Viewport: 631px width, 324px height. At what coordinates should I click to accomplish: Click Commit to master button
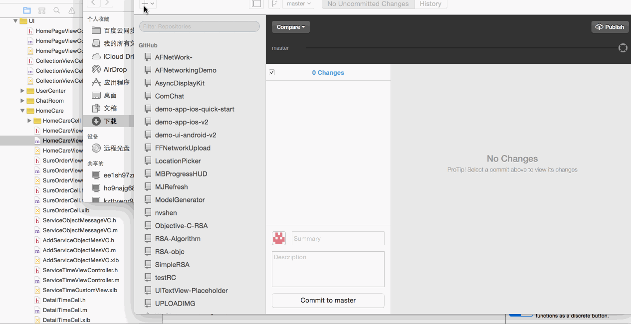tap(328, 301)
